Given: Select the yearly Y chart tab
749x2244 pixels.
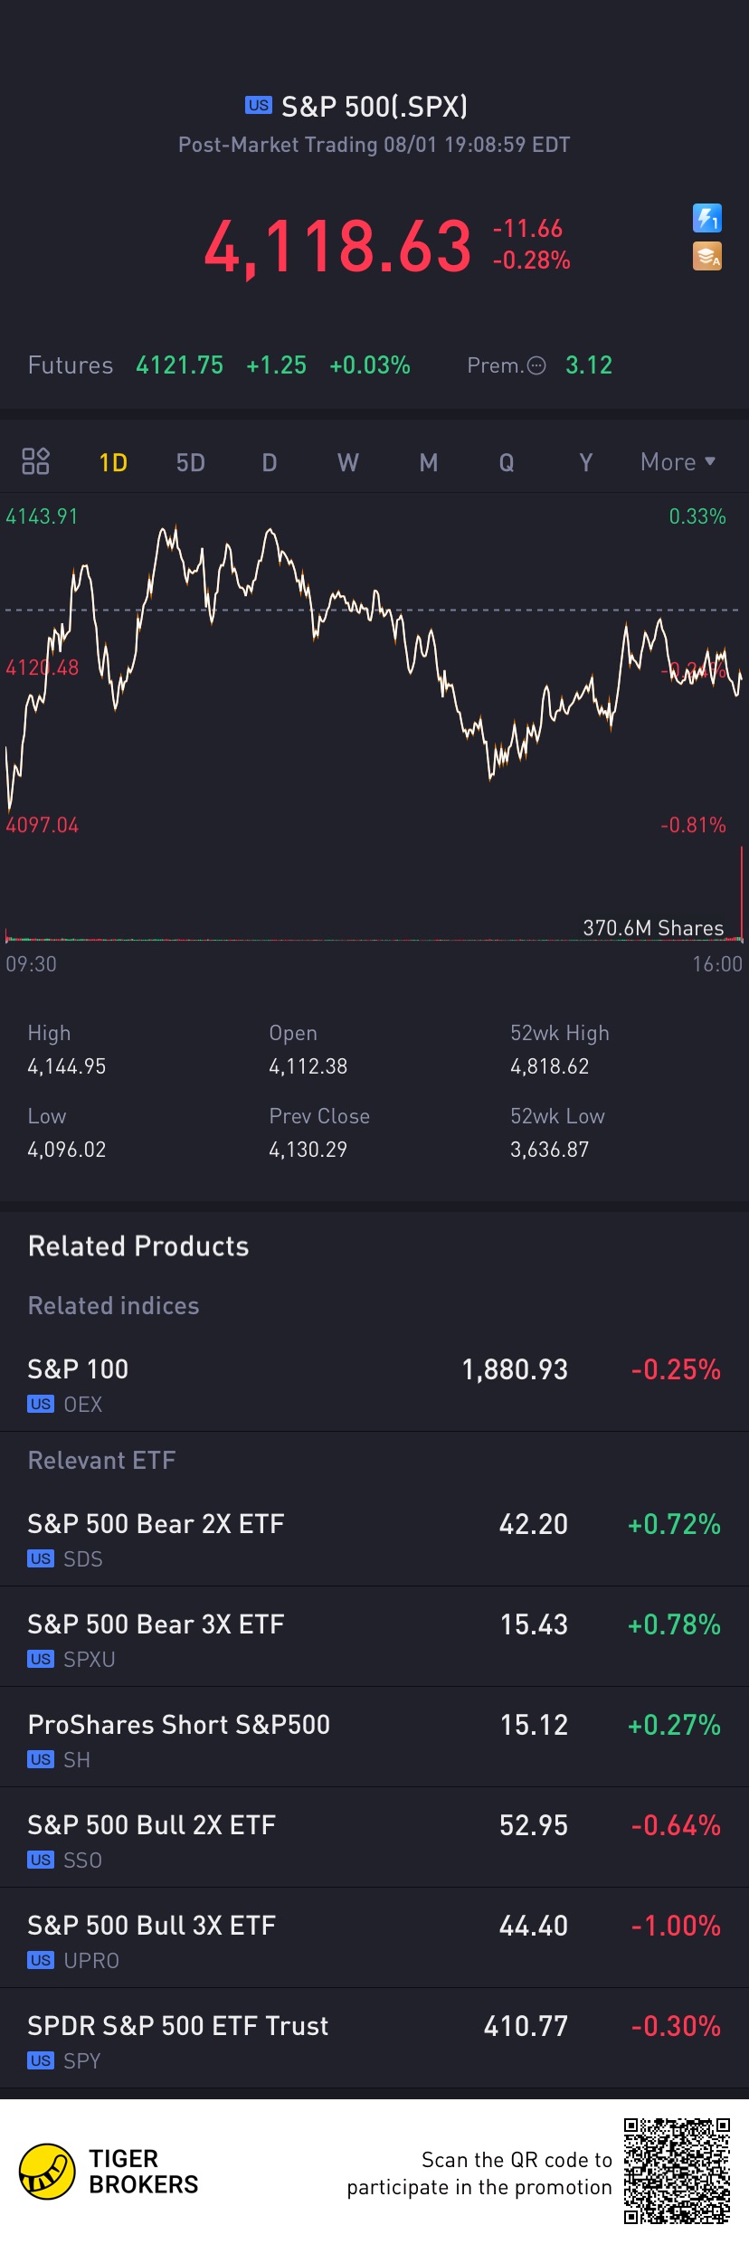Looking at the screenshot, I should 585,463.
